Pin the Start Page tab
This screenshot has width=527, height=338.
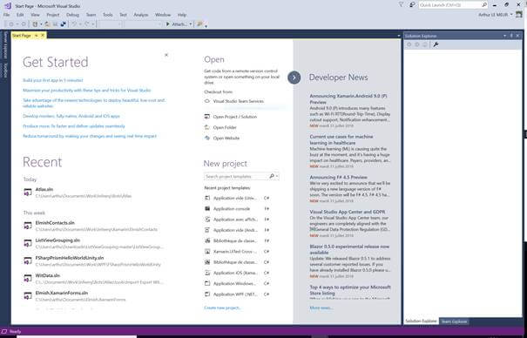(x=37, y=35)
